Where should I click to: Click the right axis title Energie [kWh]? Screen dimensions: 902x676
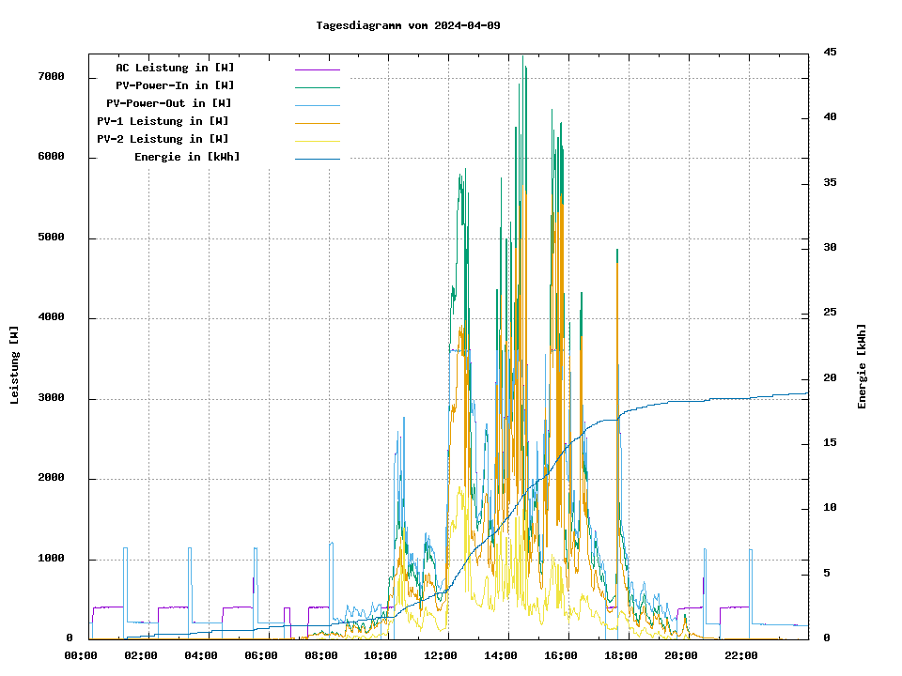coord(862,366)
